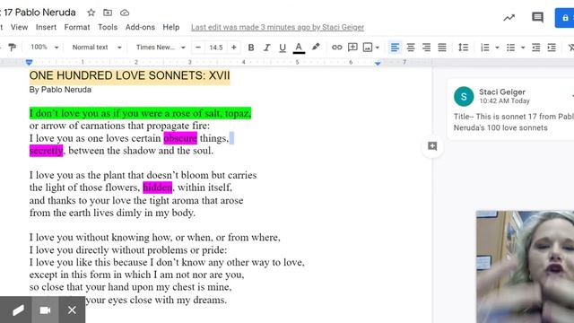Click the Add comment toolbar icon
Image resolution: width=574 pixels, height=323 pixels.
(352, 48)
